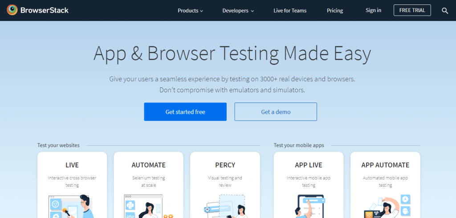Click 'Automated mobile app testing' text
Viewport: 456px width, 218px height.
385,181
